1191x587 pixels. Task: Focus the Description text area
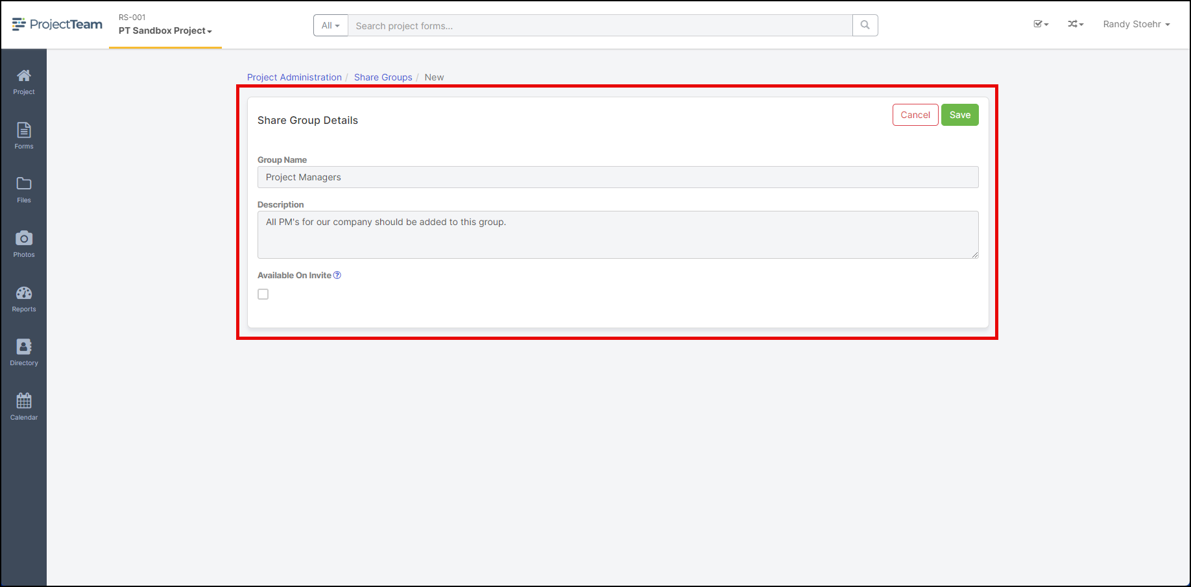[x=618, y=235]
